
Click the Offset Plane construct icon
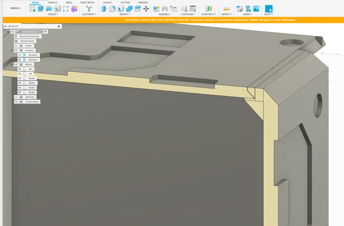209,9
